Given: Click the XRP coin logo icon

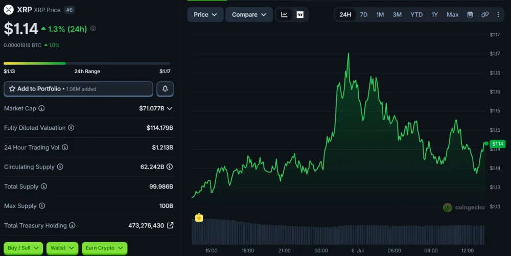Looking at the screenshot, I should (9, 10).
